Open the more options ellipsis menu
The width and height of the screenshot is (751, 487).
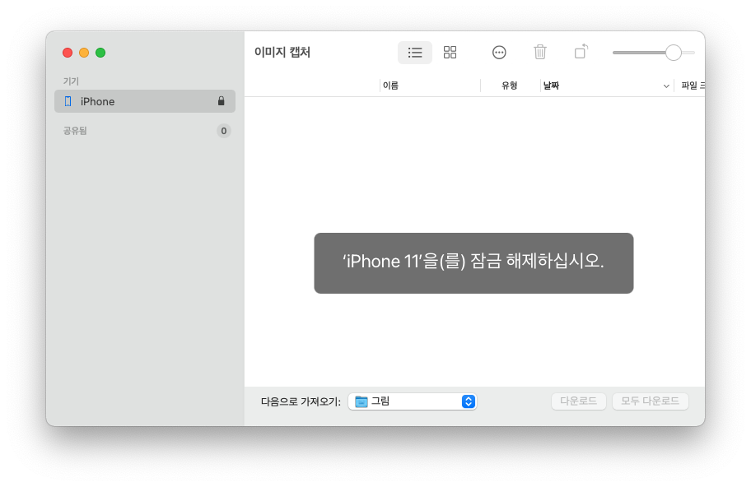499,52
